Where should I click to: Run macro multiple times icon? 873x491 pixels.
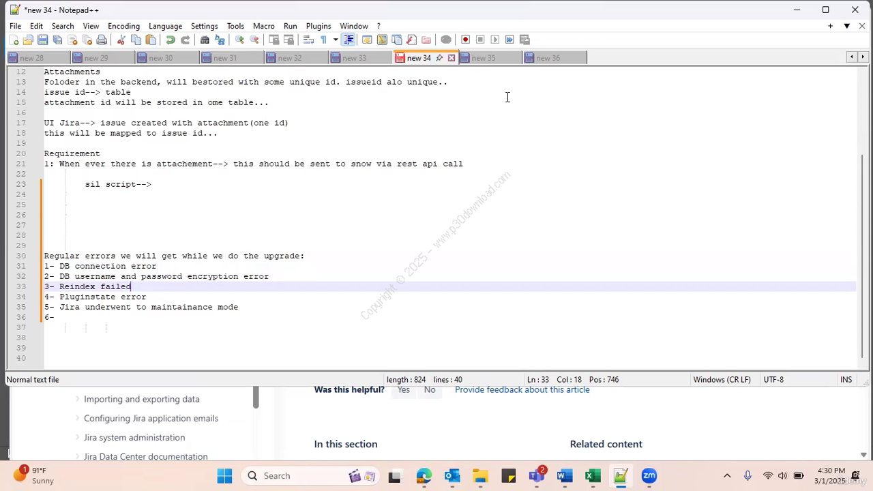[x=509, y=40]
